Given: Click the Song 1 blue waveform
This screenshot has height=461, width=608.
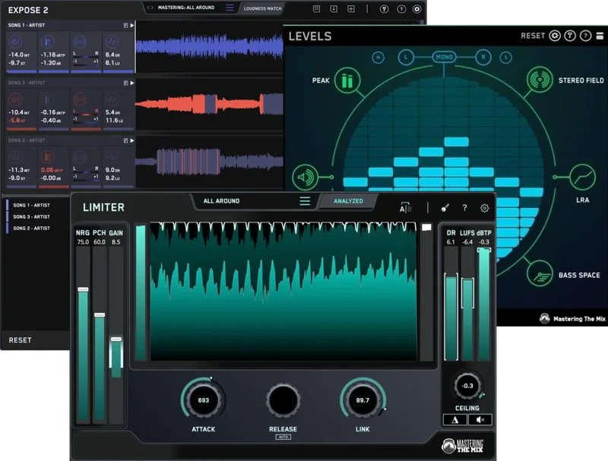Looking at the screenshot, I should [210, 46].
